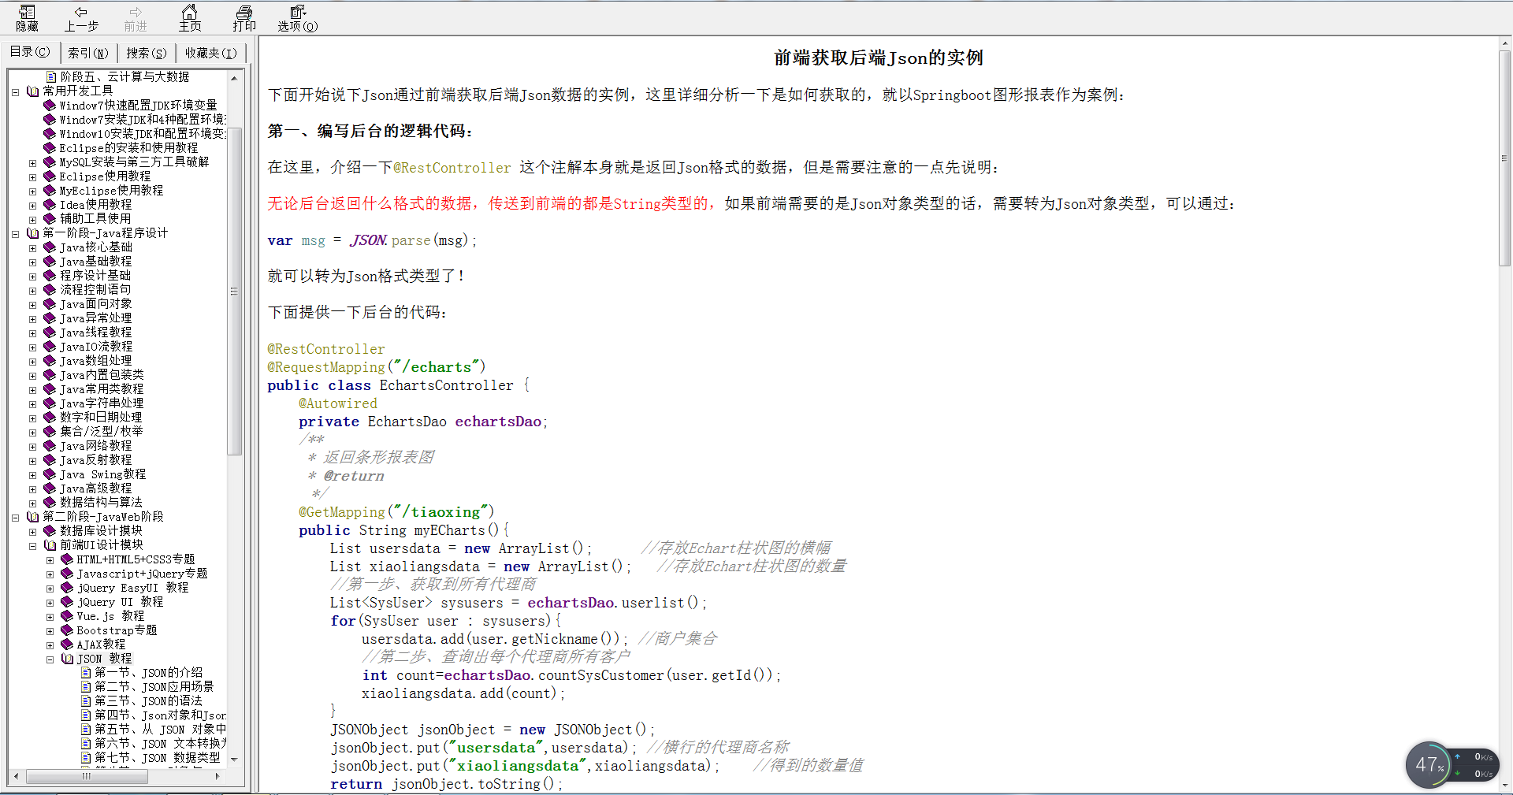This screenshot has height=795, width=1513.
Task: Click the page icon of 第一节、JSON的介绍
Action: (86, 672)
